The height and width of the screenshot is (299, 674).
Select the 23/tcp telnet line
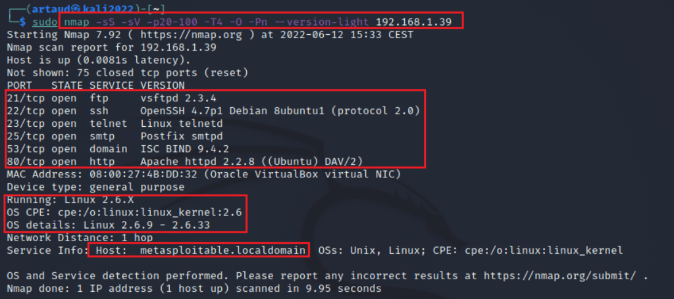click(114, 124)
